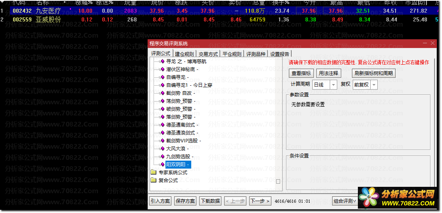Image resolution: width=442 pixels, height=213 pixels.
Task: Click the 用法注释 button
Action: (x=329, y=73)
